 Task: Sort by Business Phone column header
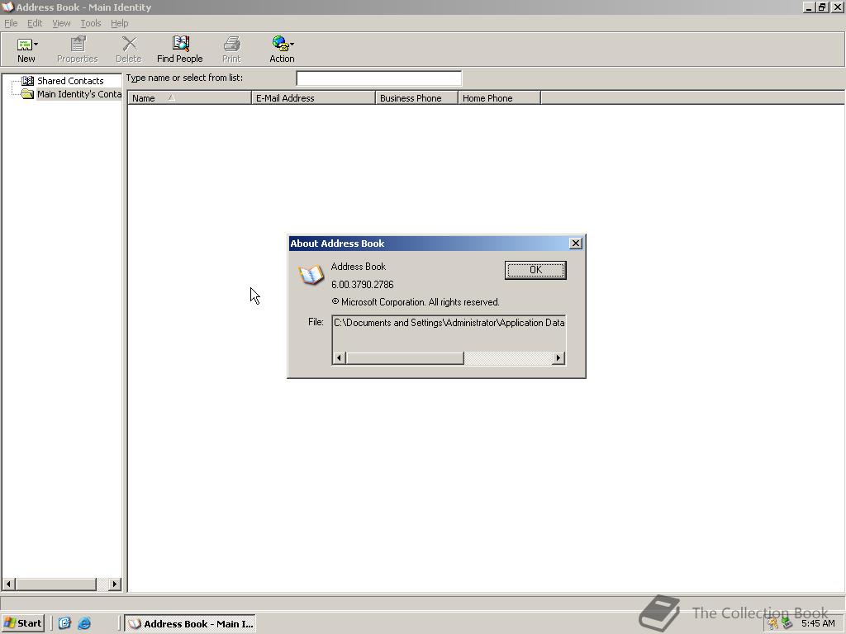click(416, 98)
